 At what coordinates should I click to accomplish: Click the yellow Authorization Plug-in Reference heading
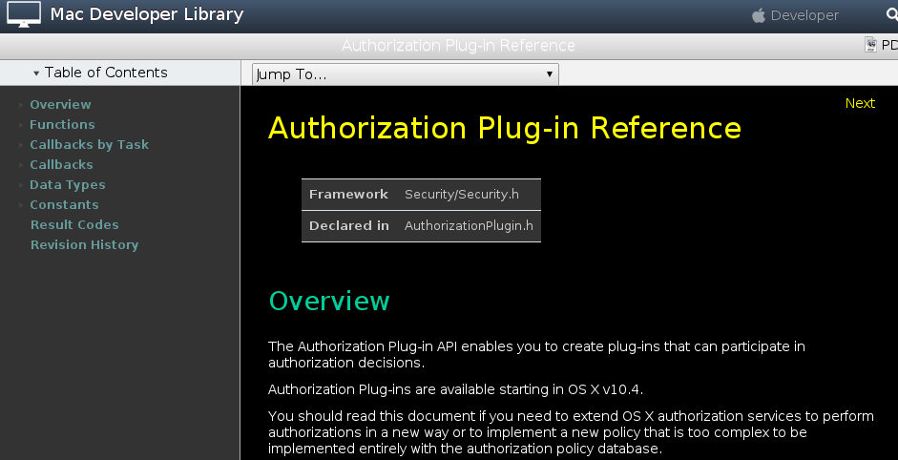click(505, 128)
